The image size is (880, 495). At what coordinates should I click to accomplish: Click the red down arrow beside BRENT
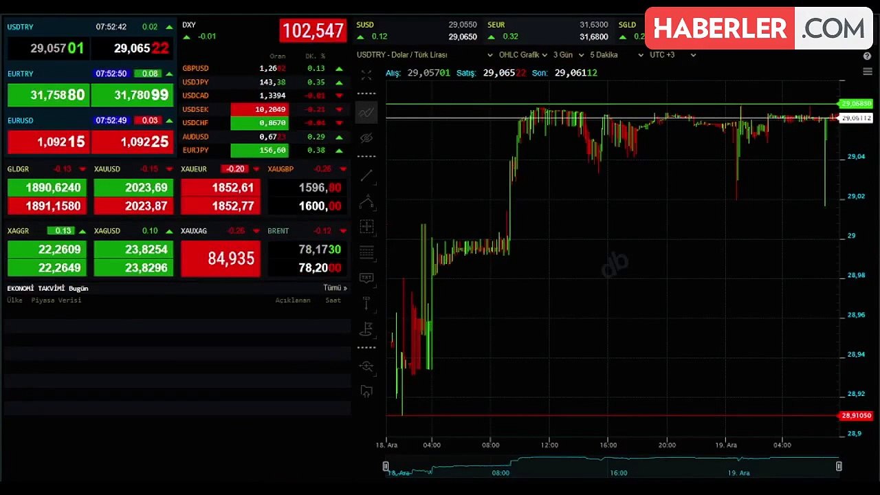(x=342, y=231)
